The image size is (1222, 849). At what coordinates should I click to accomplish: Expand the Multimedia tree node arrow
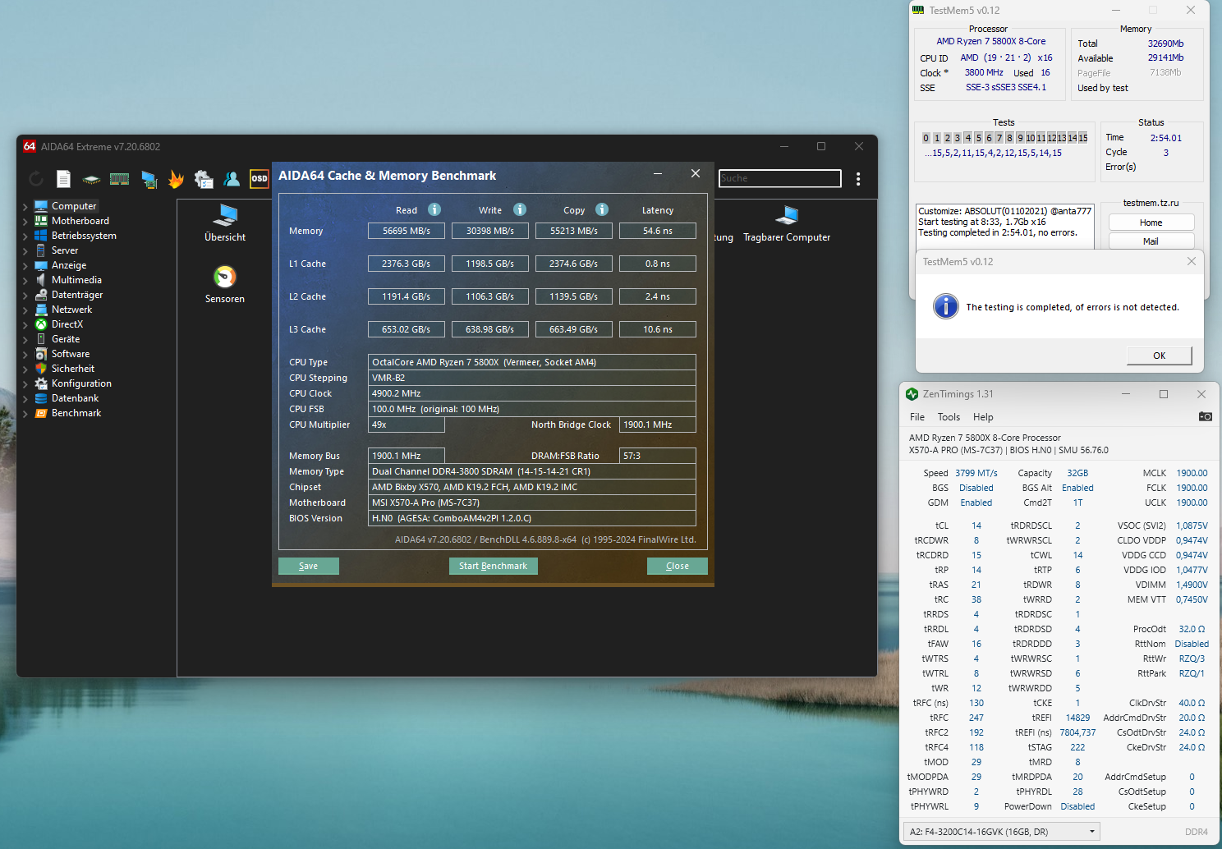(x=25, y=281)
